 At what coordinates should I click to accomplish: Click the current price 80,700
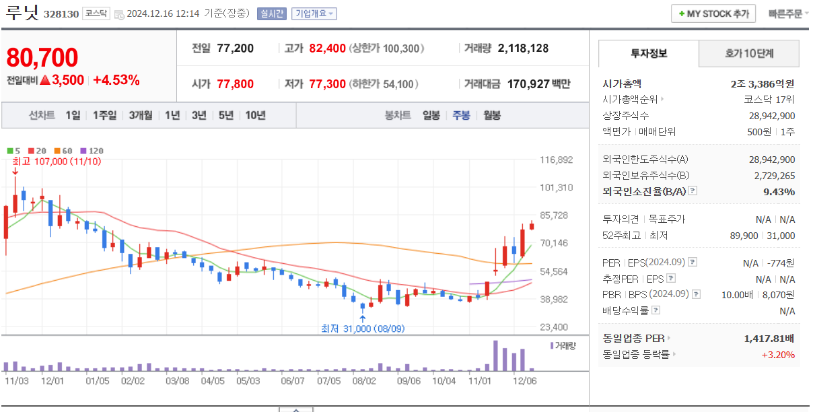coord(42,58)
